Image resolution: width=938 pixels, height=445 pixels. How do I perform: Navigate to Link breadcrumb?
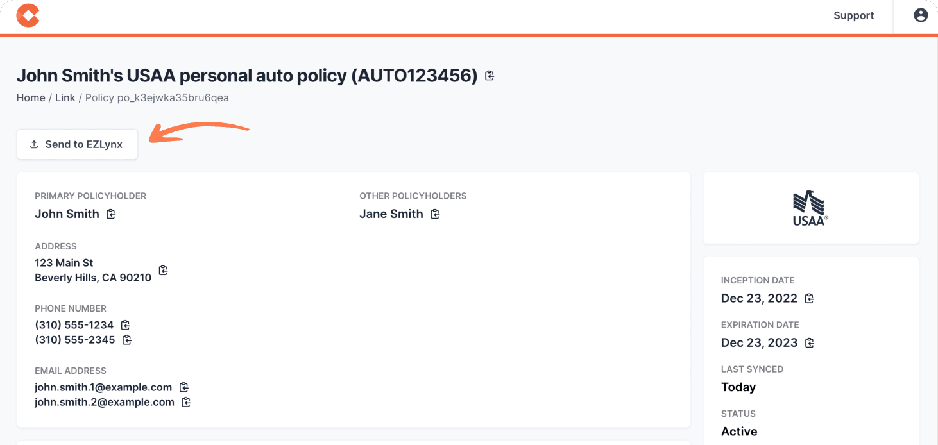[x=65, y=98]
